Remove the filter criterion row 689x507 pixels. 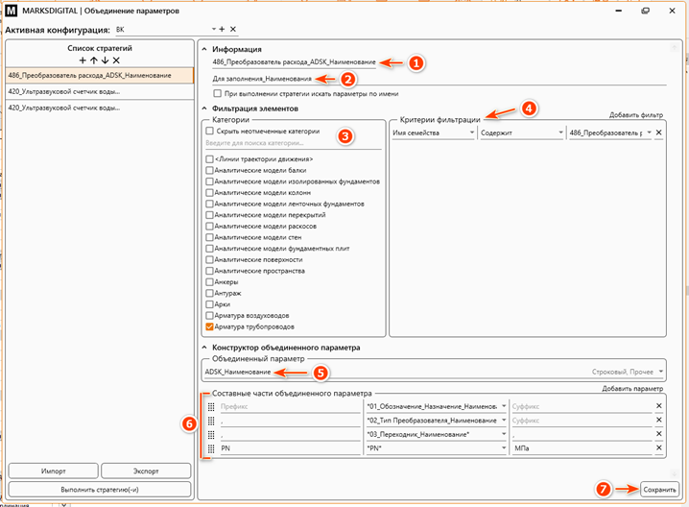coord(658,133)
